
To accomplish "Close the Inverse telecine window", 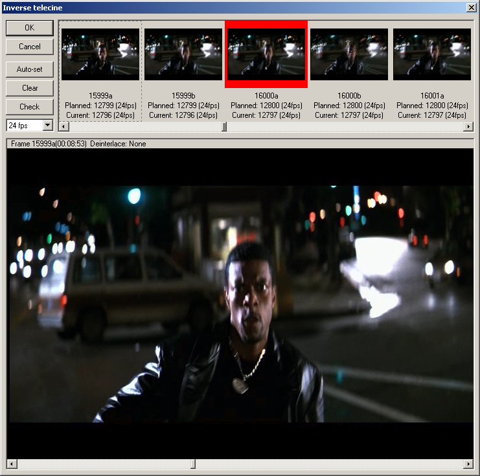I will [x=471, y=7].
